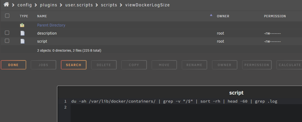Click the script editor title
Image resolution: width=302 pixels, height=122 pixels.
pyautogui.click(x=236, y=93)
